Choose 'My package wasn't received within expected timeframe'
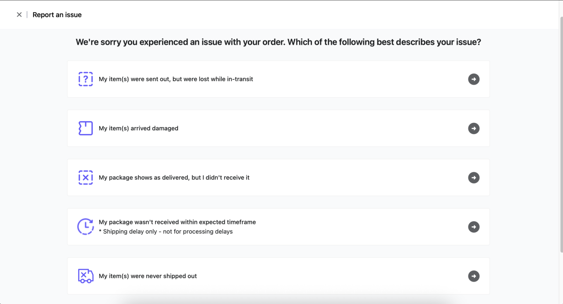 pos(177,222)
